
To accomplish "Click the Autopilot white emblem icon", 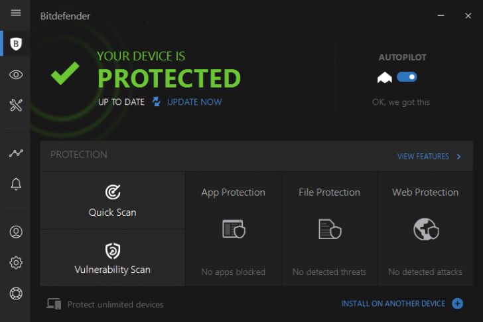I will (384, 77).
